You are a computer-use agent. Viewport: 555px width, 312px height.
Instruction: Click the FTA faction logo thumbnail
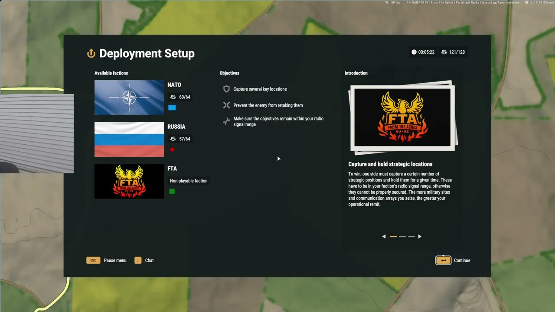(129, 182)
